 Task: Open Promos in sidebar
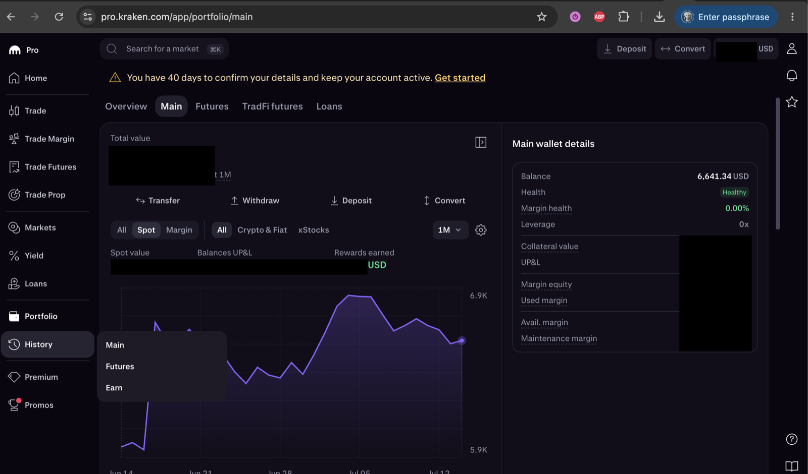click(31, 405)
